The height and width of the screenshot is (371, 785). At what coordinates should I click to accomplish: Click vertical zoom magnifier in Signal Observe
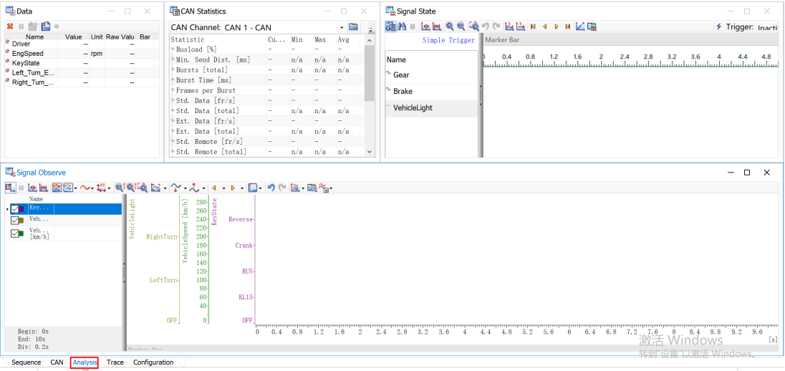point(131,188)
